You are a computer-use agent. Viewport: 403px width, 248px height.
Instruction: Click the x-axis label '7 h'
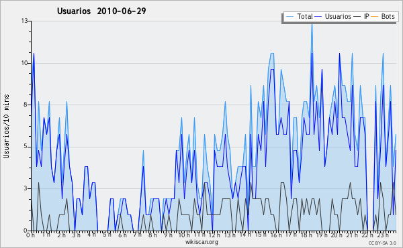point(137,235)
